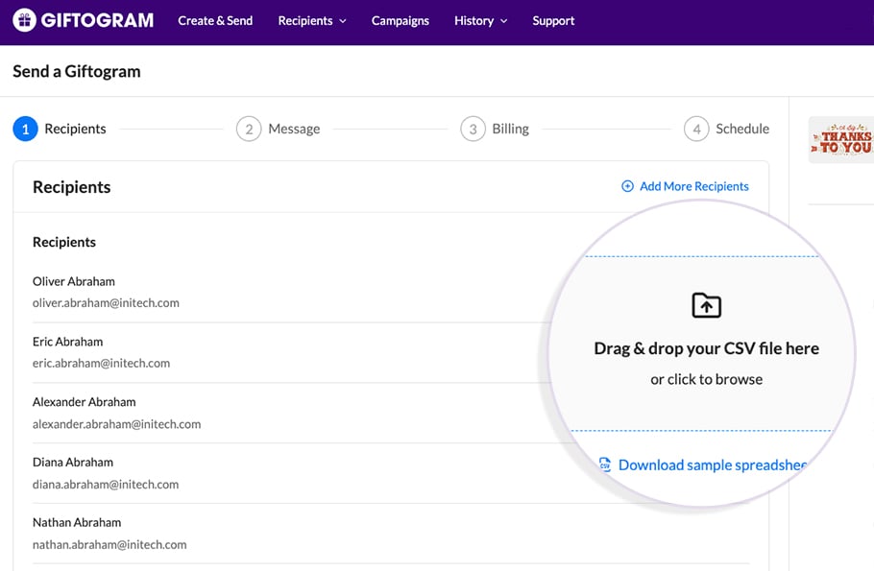Click the CSV file icon beside download link

click(605, 464)
